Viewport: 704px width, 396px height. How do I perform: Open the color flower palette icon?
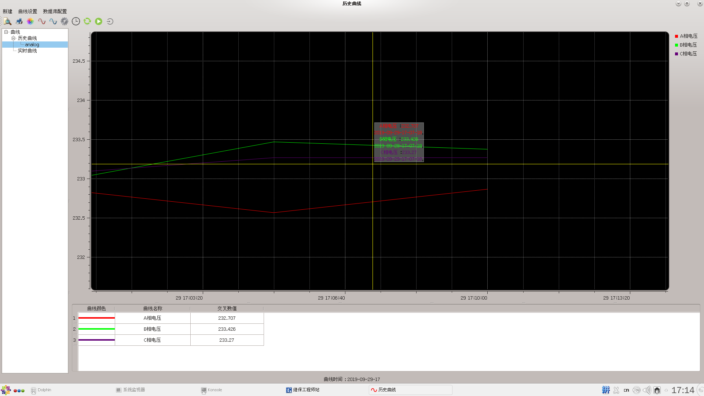(30, 21)
